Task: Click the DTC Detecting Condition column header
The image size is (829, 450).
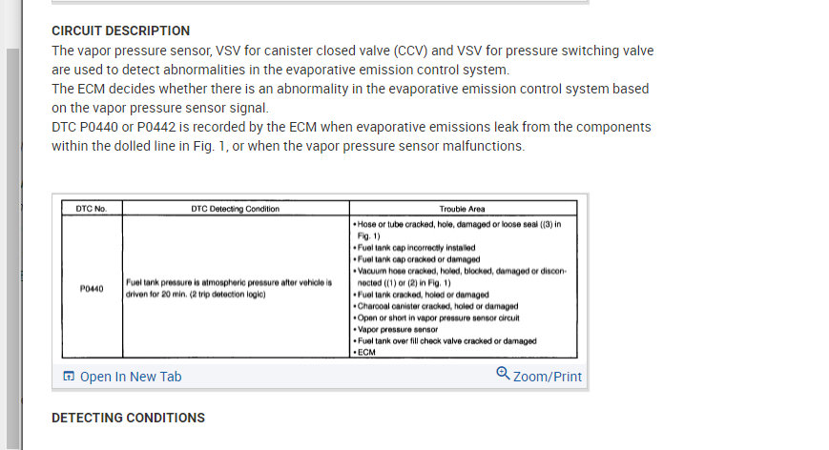Action: coord(236,208)
